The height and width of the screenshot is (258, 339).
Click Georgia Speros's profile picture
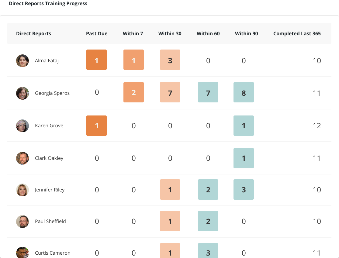(22, 93)
